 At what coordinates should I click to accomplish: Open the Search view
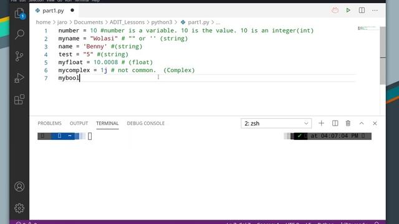click(19, 34)
